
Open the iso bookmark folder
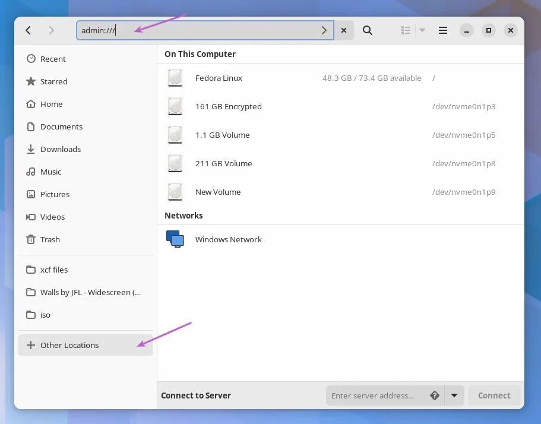pyautogui.click(x=86, y=315)
